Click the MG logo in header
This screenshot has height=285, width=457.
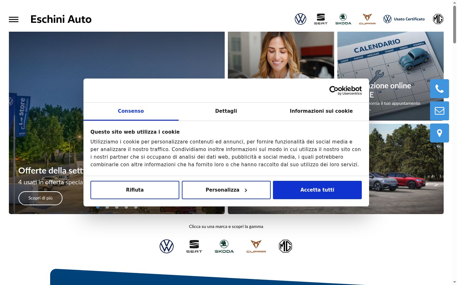pos(438,19)
